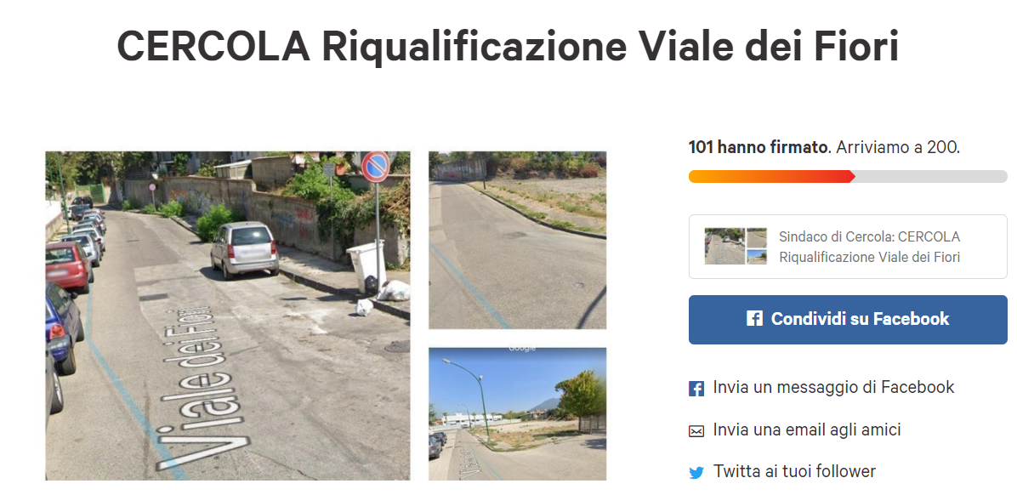The width and height of the screenshot is (1017, 495).
Task: Open the bottom-right photo with the streetlamp
Action: [518, 414]
